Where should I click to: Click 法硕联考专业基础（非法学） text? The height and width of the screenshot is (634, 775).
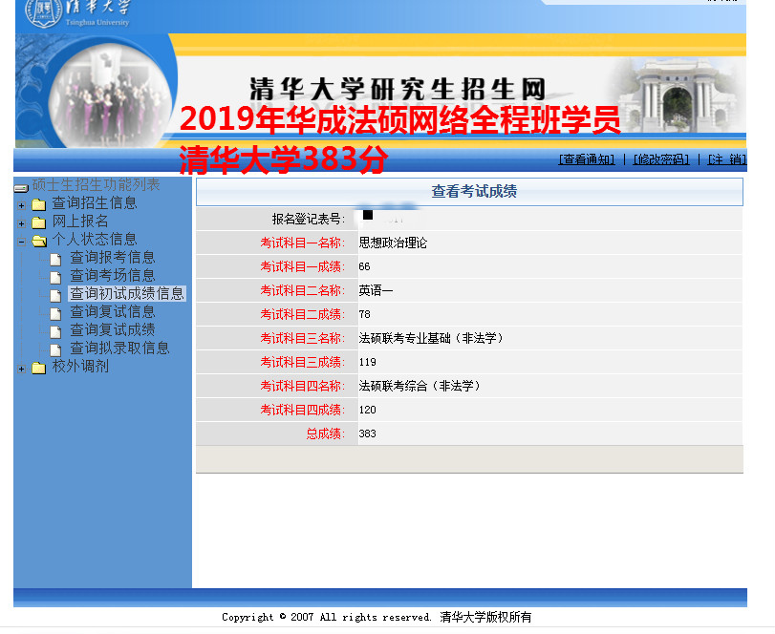(431, 338)
